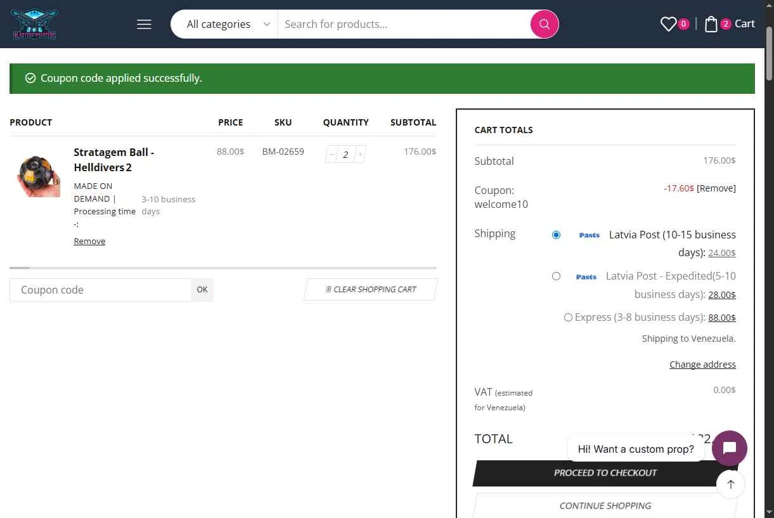Focus the Search for products field
The width and height of the screenshot is (774, 518).
click(404, 24)
